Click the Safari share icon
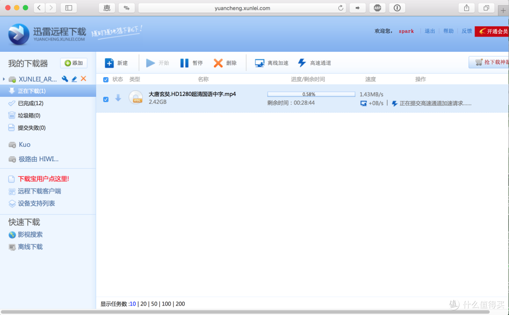This screenshot has width=509, height=315. point(467,8)
